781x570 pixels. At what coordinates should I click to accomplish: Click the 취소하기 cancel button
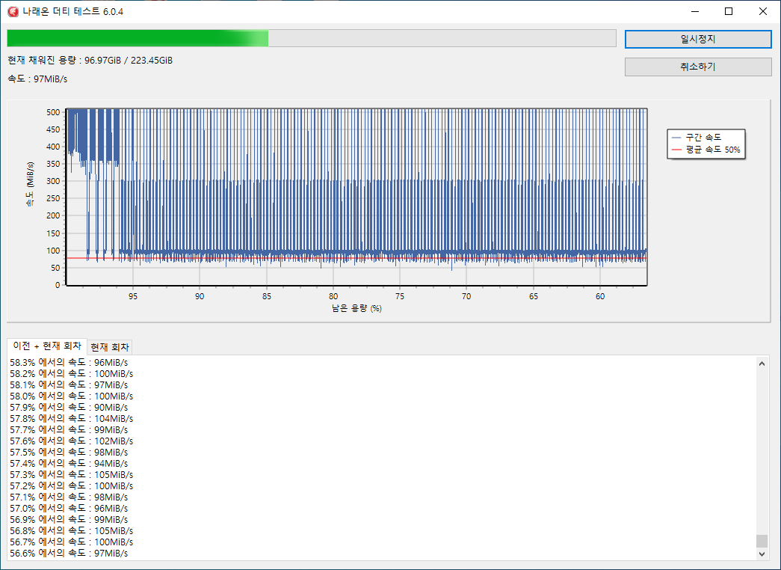click(x=698, y=67)
